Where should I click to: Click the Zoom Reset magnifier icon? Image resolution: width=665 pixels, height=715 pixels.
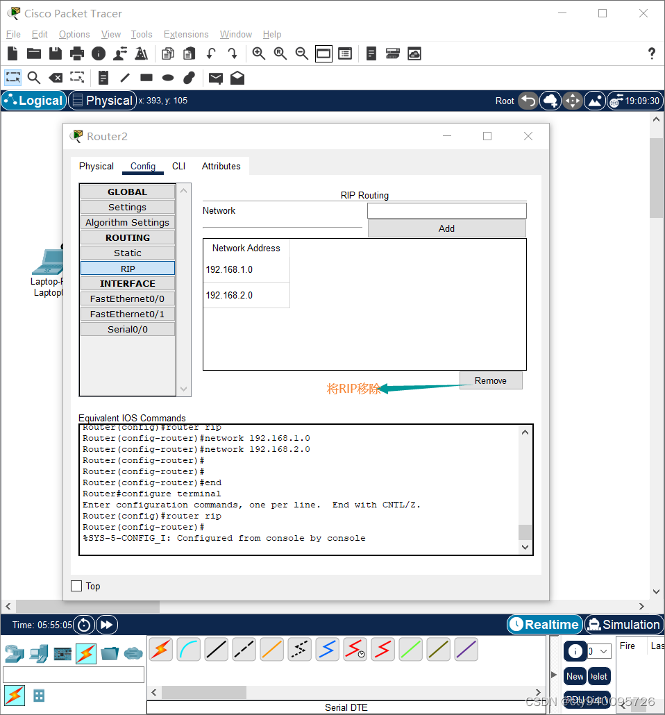pyautogui.click(x=280, y=54)
